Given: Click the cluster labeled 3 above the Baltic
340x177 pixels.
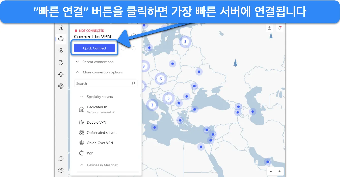Looking at the screenshot, I should (185, 41).
